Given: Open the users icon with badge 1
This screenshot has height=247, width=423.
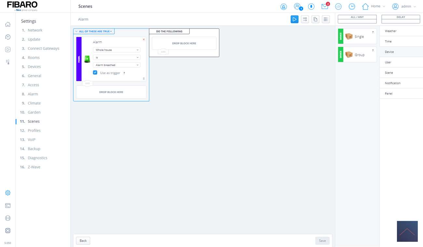Looking at the screenshot, I should [298, 7].
